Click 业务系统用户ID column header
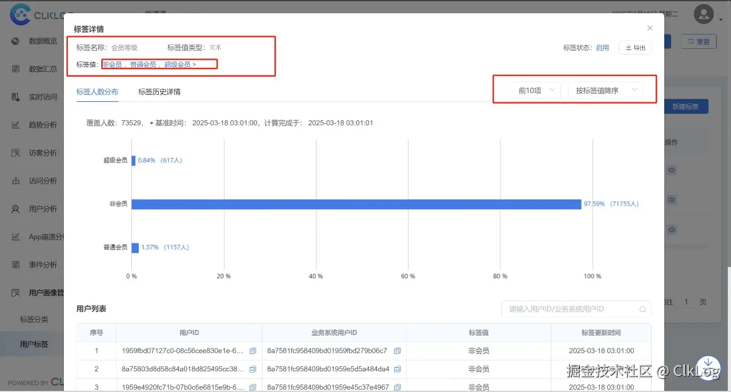 pyautogui.click(x=334, y=333)
